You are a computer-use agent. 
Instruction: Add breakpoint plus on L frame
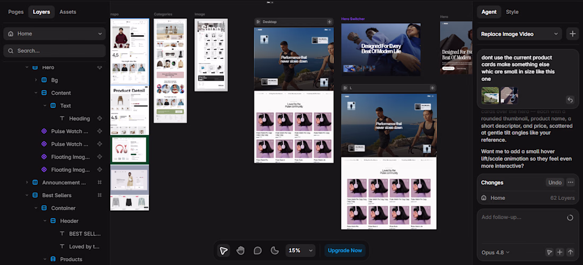[432, 88]
